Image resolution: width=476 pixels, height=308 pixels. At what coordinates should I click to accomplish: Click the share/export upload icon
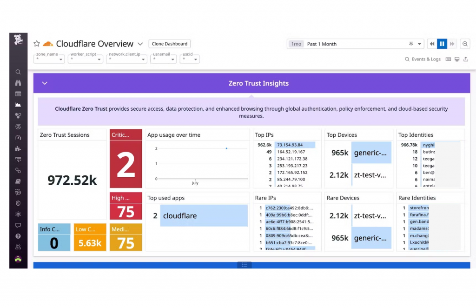(x=466, y=59)
